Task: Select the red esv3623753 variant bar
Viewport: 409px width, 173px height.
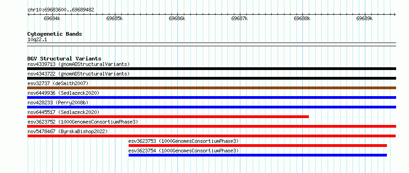Action: click(258, 146)
